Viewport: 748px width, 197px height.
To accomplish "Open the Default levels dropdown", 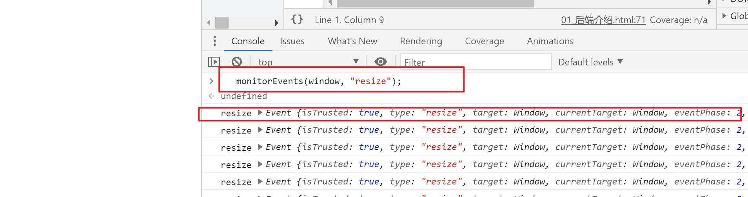I will 590,62.
